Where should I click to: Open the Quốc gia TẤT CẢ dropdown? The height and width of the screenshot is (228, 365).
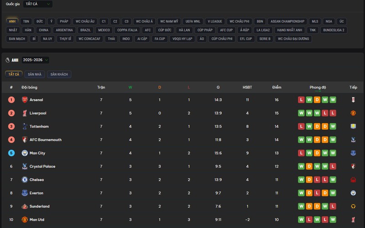(x=37, y=4)
